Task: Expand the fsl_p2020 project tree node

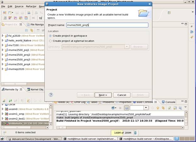Action: (x=3, y=35)
